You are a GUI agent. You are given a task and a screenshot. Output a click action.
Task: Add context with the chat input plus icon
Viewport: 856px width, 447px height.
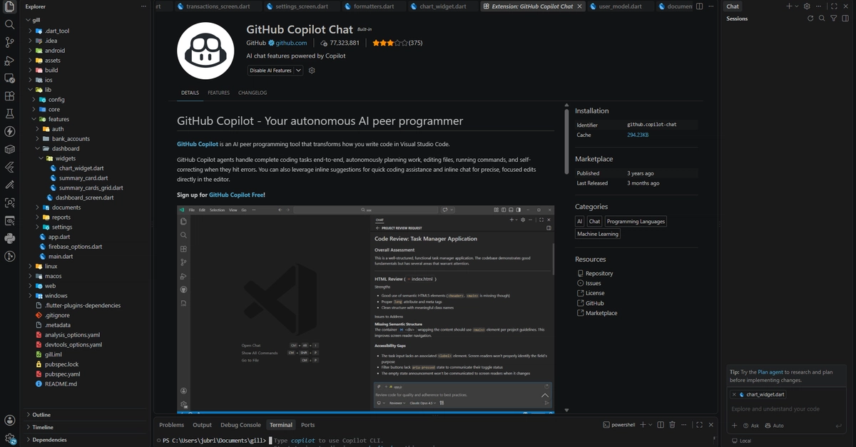coord(734,426)
